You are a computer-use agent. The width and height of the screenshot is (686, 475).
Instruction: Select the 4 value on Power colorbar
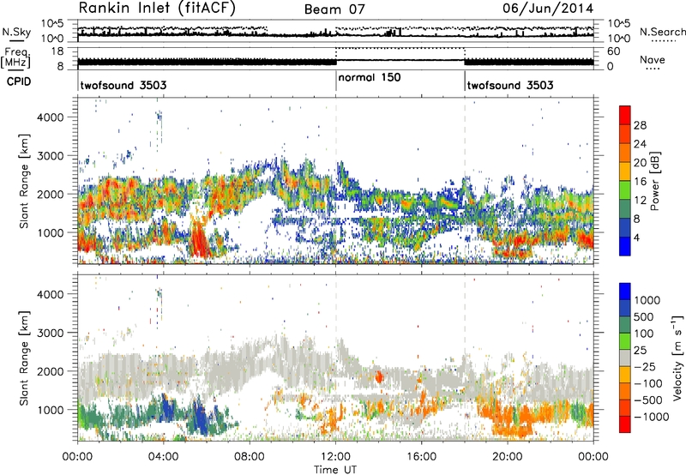pyautogui.click(x=636, y=238)
